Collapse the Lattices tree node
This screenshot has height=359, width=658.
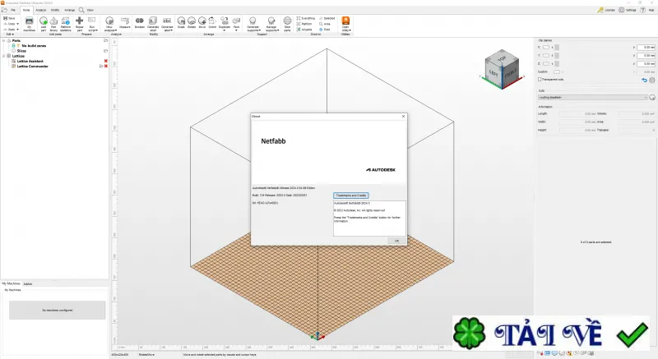pyautogui.click(x=4, y=56)
